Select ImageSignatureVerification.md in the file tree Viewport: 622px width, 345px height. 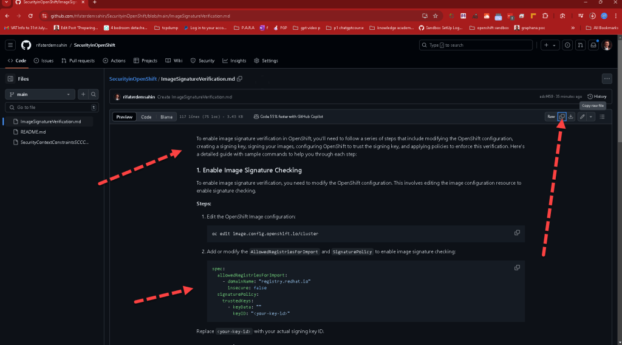coord(50,121)
